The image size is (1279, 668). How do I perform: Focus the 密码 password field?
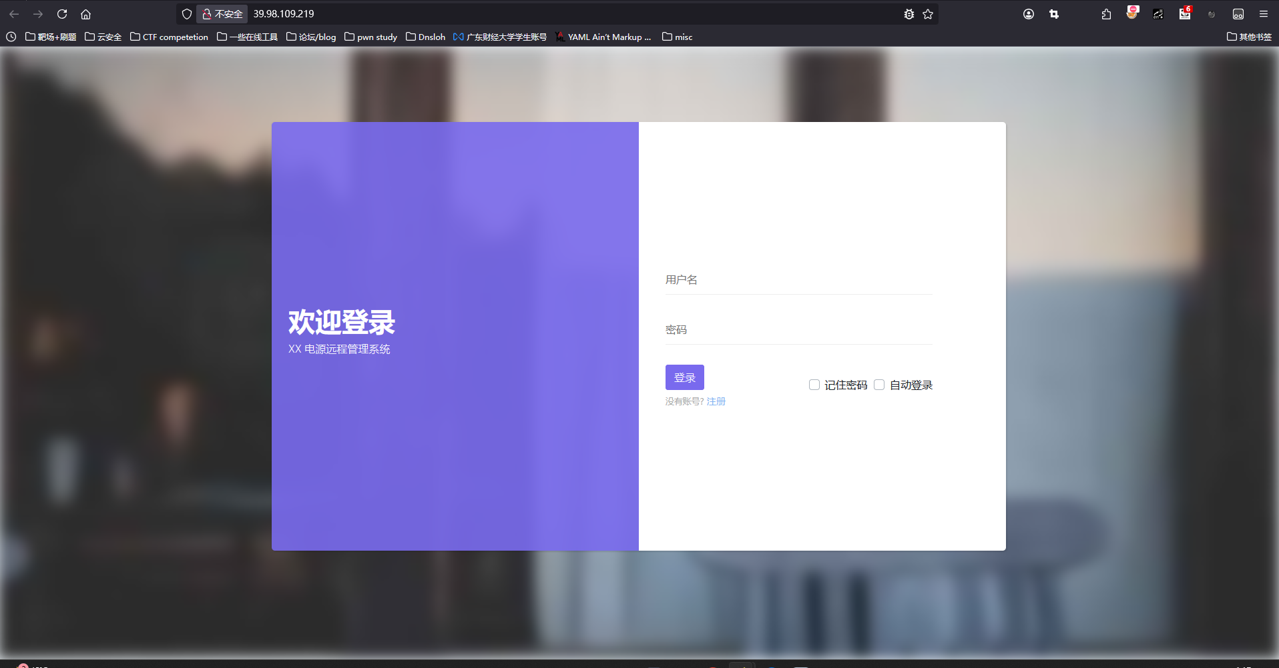pyautogui.click(x=798, y=330)
